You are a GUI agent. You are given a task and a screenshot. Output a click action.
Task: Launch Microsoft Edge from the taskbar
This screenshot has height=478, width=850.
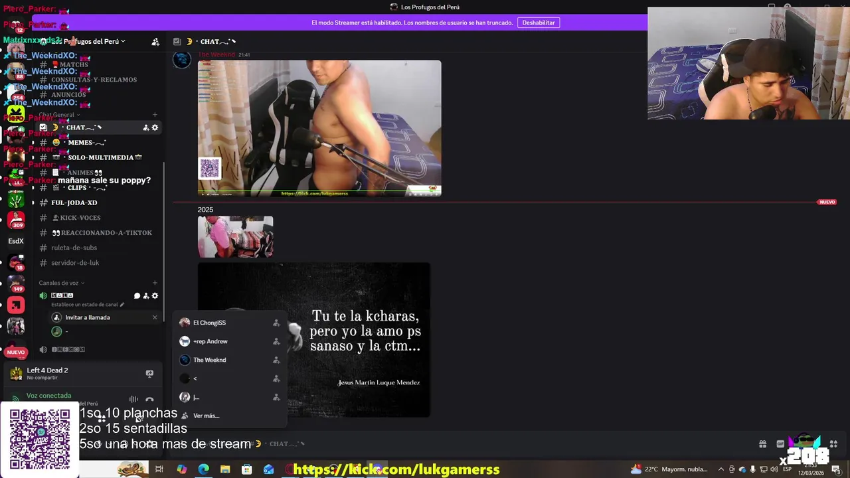(203, 469)
